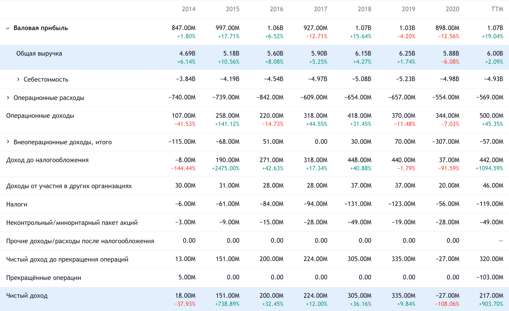
Task: Click revenue value 4.69B
Action: tap(187, 54)
